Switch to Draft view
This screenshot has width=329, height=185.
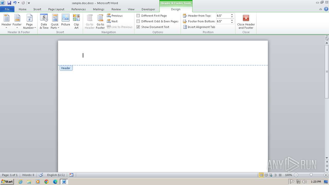pos(280,175)
